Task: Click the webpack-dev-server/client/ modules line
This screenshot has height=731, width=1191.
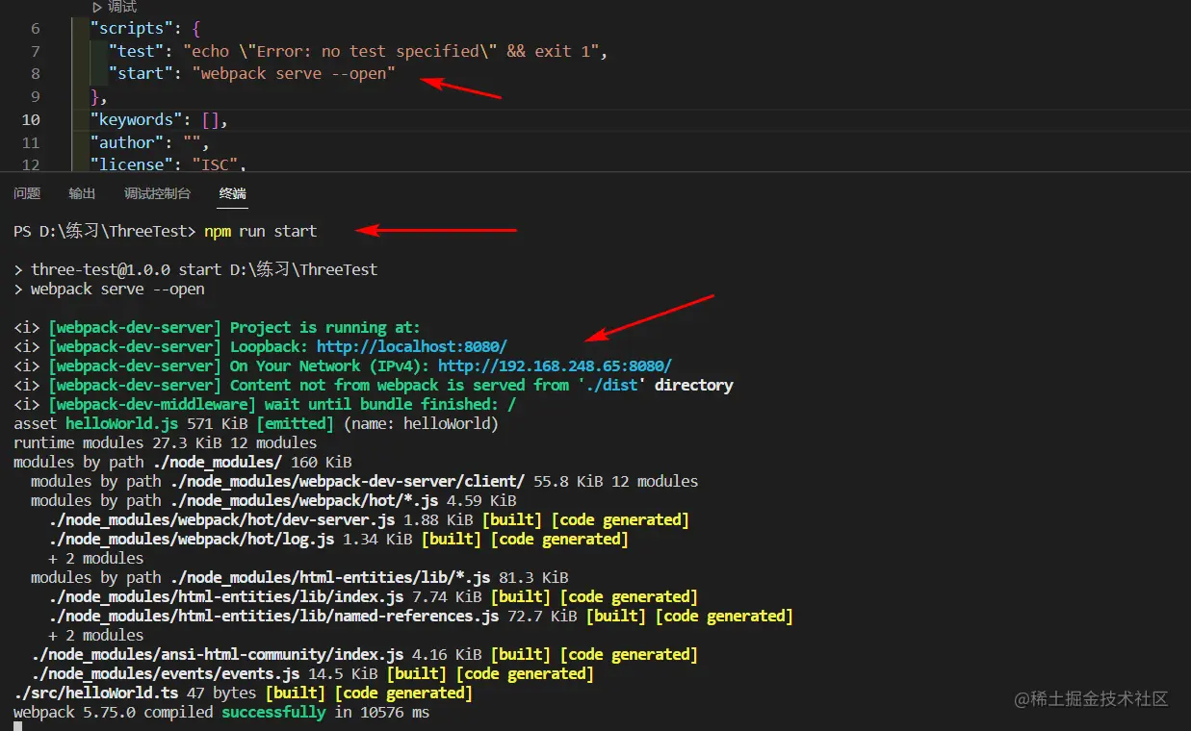Action: pyautogui.click(x=364, y=481)
